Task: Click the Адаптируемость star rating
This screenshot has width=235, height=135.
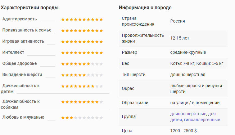Action: tap(82, 19)
